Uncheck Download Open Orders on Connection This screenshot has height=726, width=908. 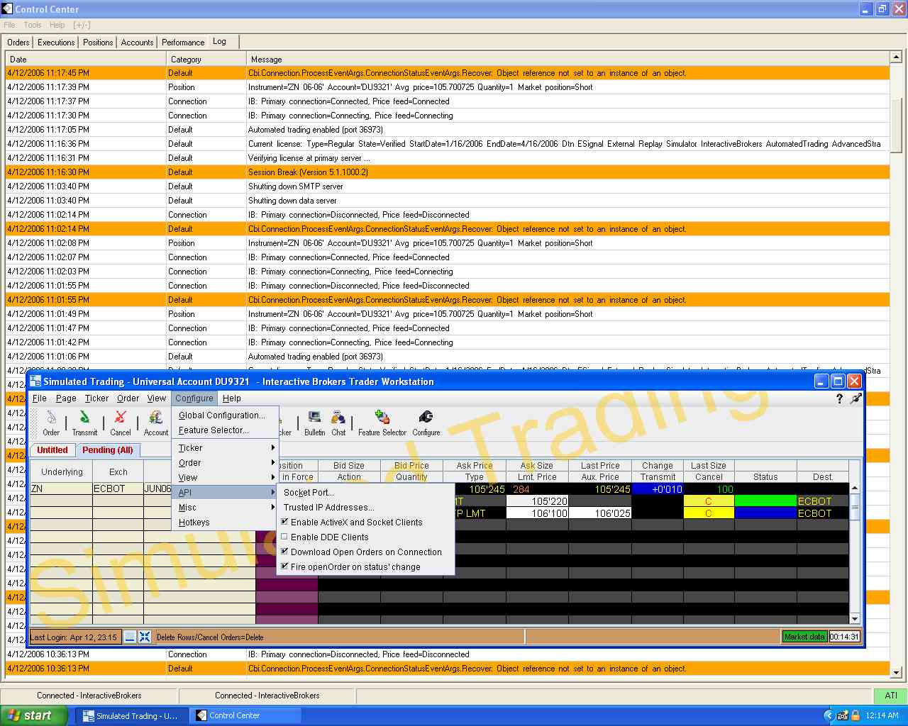pyautogui.click(x=284, y=552)
